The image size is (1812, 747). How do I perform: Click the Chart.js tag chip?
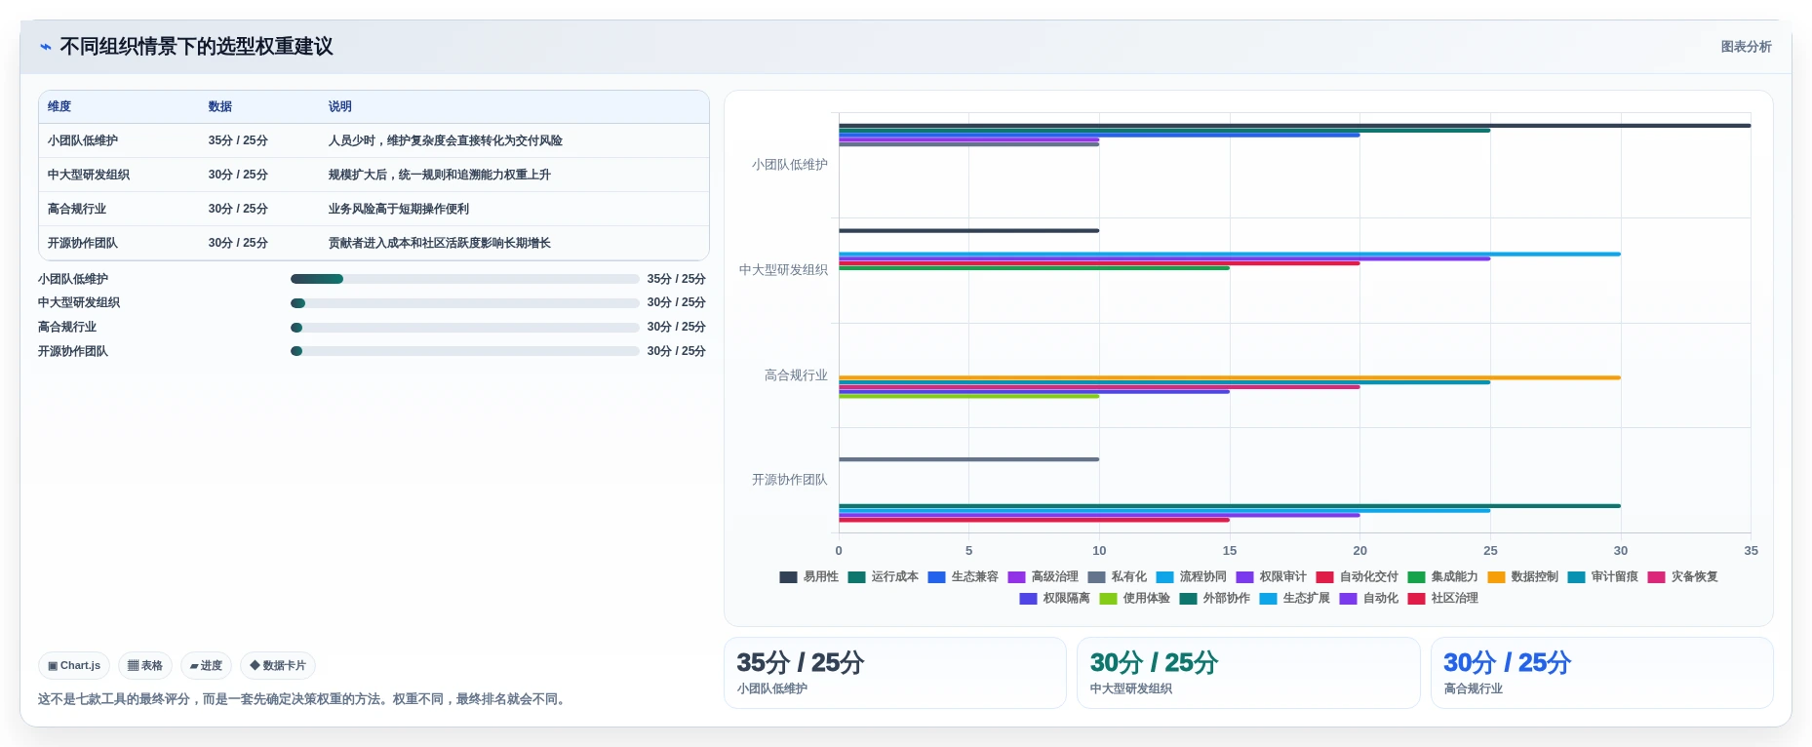coord(74,665)
